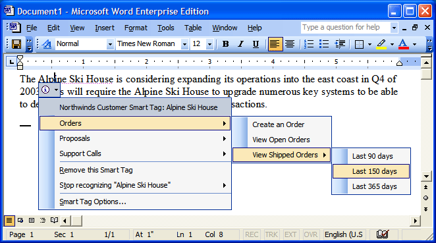Viewport: 436px width, 243px height.
Task: Click the Type a question for help box
Action: click(x=346, y=27)
